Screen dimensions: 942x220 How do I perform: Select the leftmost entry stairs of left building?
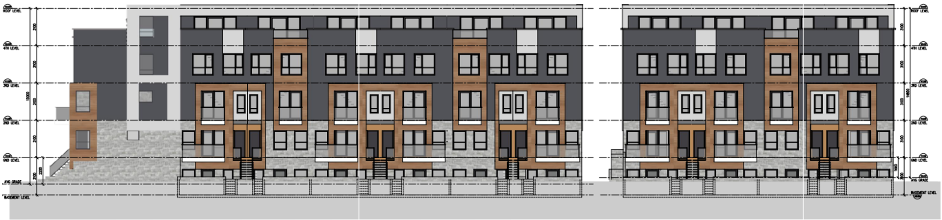tap(246, 169)
